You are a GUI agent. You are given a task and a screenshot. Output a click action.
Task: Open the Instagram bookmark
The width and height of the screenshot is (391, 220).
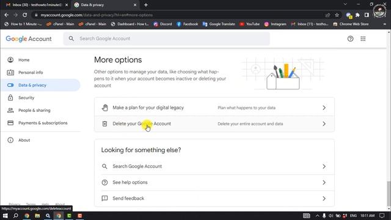[x=276, y=24]
